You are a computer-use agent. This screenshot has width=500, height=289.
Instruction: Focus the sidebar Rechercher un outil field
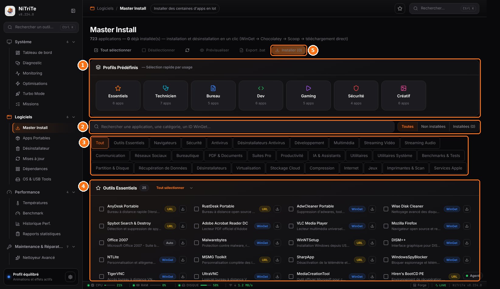[41, 27]
